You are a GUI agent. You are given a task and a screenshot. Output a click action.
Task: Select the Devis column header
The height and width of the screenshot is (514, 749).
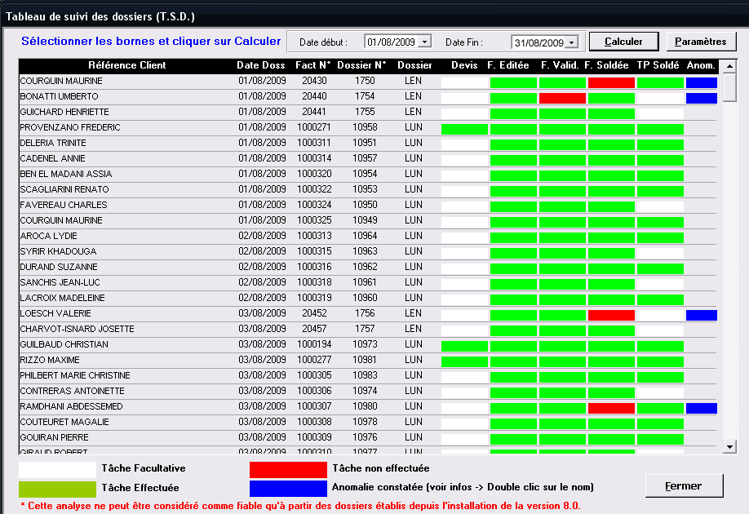click(464, 65)
